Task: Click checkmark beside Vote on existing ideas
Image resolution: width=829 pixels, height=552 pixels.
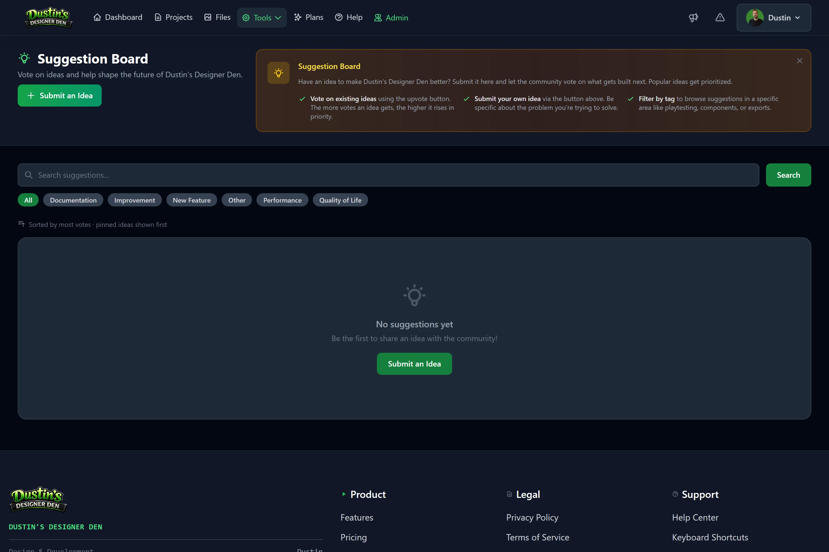Action: [302, 99]
